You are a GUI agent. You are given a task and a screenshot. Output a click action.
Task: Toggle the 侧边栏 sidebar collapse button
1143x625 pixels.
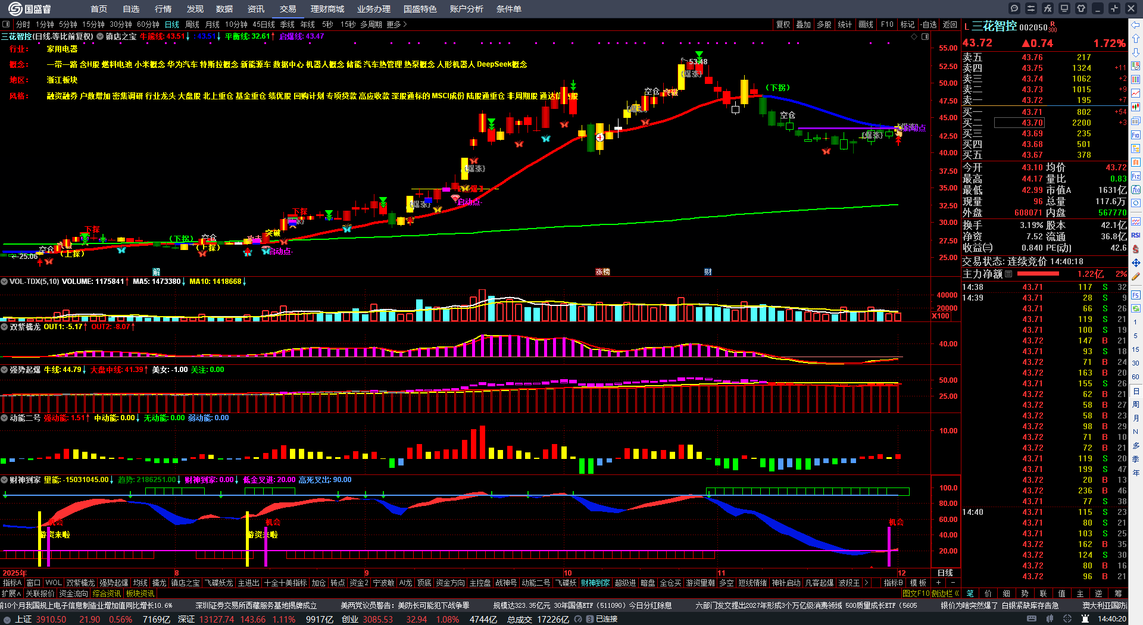click(x=945, y=593)
